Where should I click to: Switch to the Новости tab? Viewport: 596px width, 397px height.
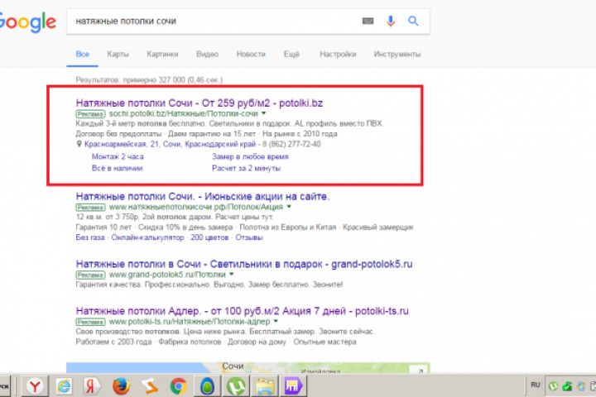251,54
